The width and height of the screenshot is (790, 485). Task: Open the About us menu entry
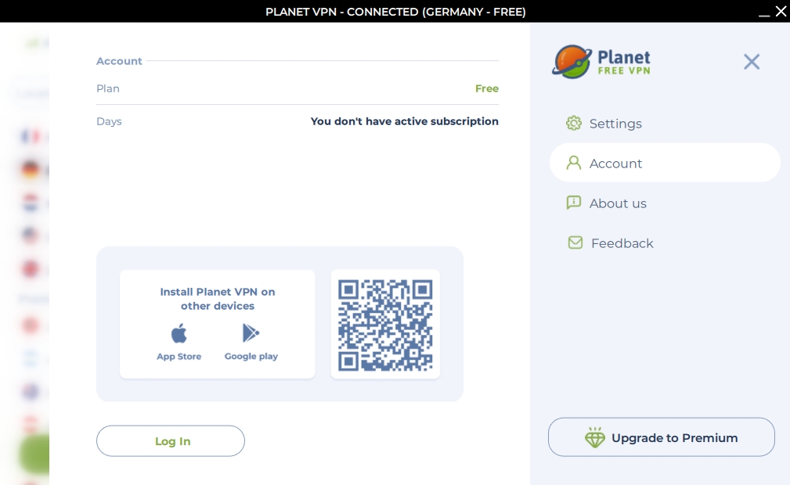tap(618, 203)
